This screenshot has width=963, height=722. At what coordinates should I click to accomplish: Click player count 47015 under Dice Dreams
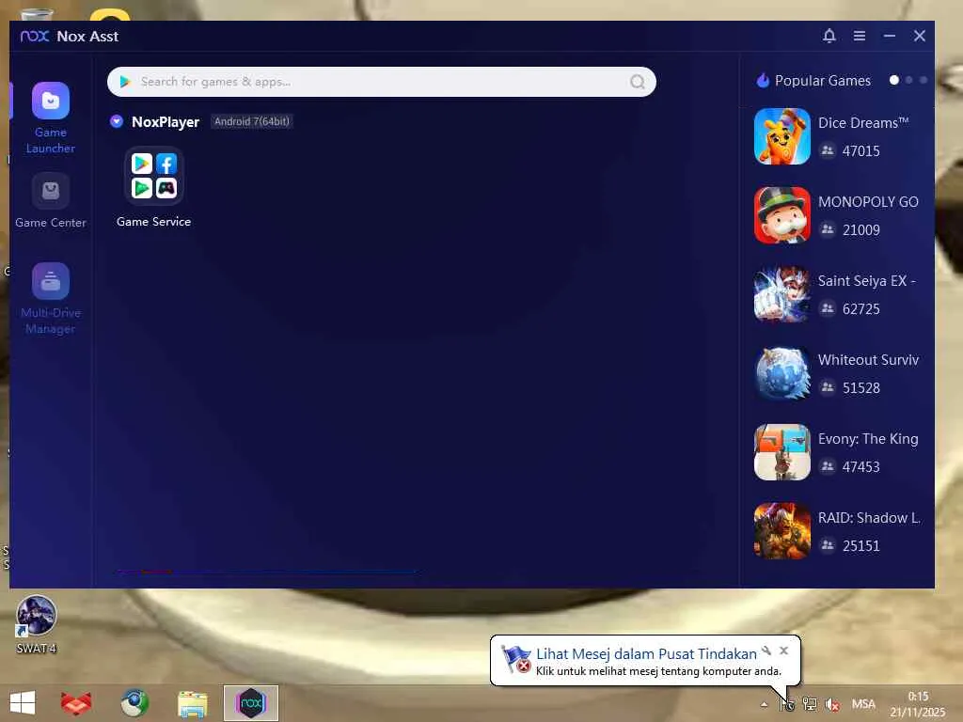tap(861, 151)
